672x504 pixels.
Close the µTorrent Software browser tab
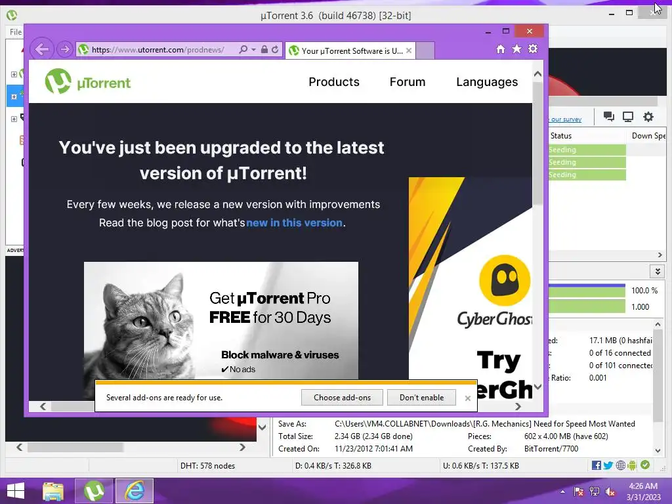click(x=409, y=51)
